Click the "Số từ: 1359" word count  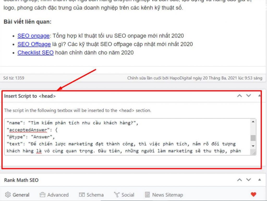pyautogui.click(x=14, y=78)
